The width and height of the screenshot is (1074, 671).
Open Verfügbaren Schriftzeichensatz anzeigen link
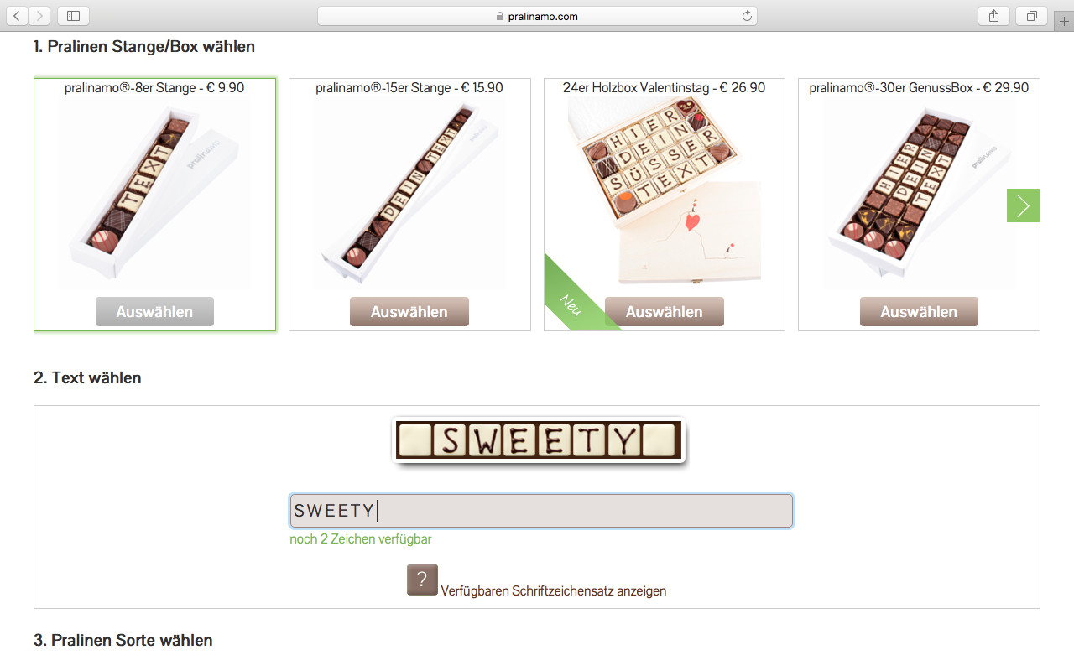pyautogui.click(x=554, y=590)
